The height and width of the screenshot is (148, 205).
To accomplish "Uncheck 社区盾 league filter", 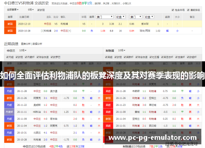I will pyautogui.click(x=150, y=57).
